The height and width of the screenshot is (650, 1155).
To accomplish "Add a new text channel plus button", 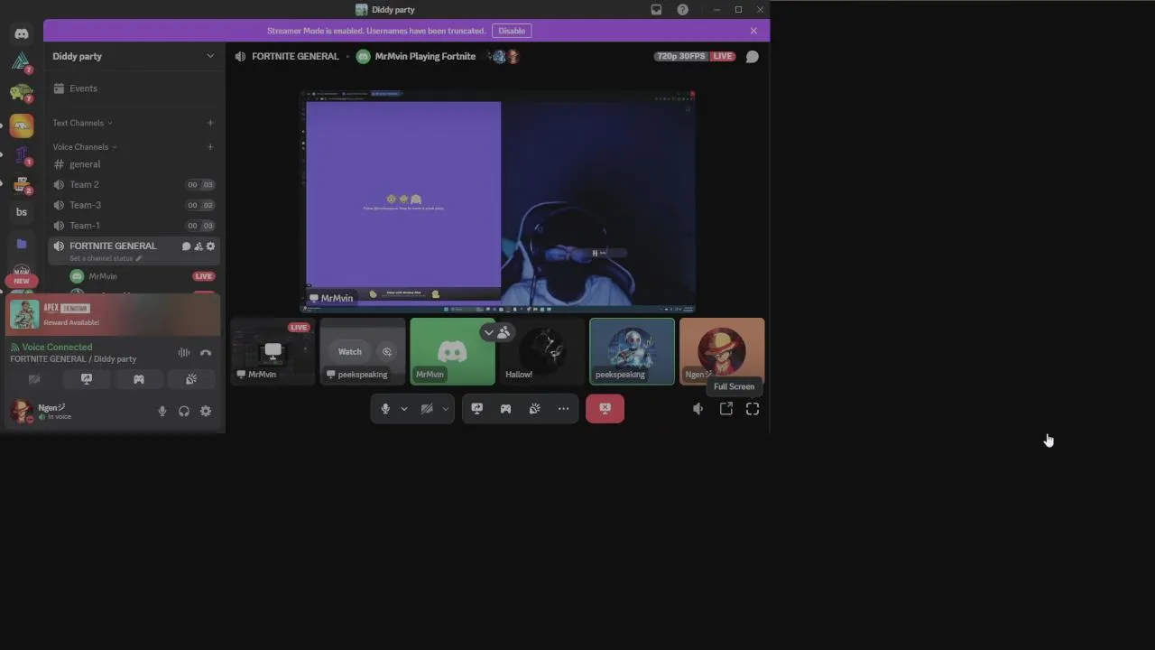I will (x=210, y=123).
